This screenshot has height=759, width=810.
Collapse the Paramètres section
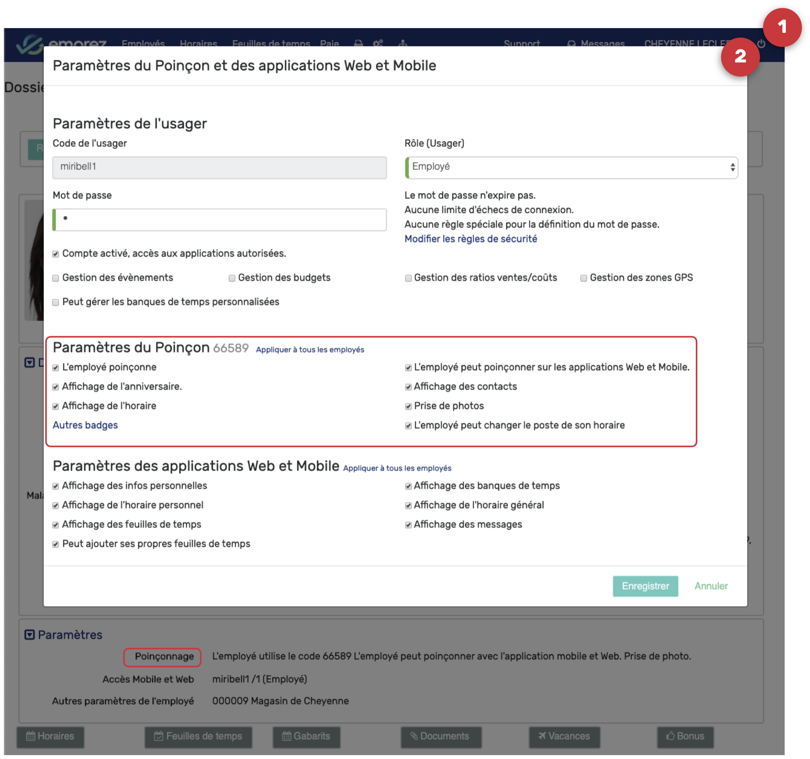pos(29,635)
